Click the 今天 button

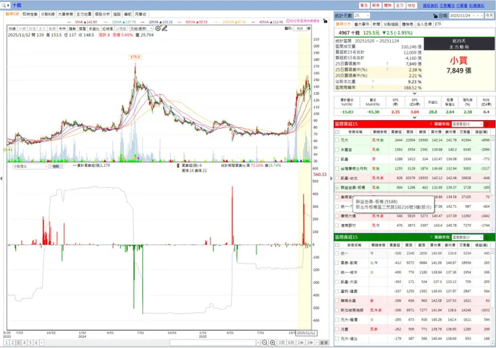coord(489,15)
